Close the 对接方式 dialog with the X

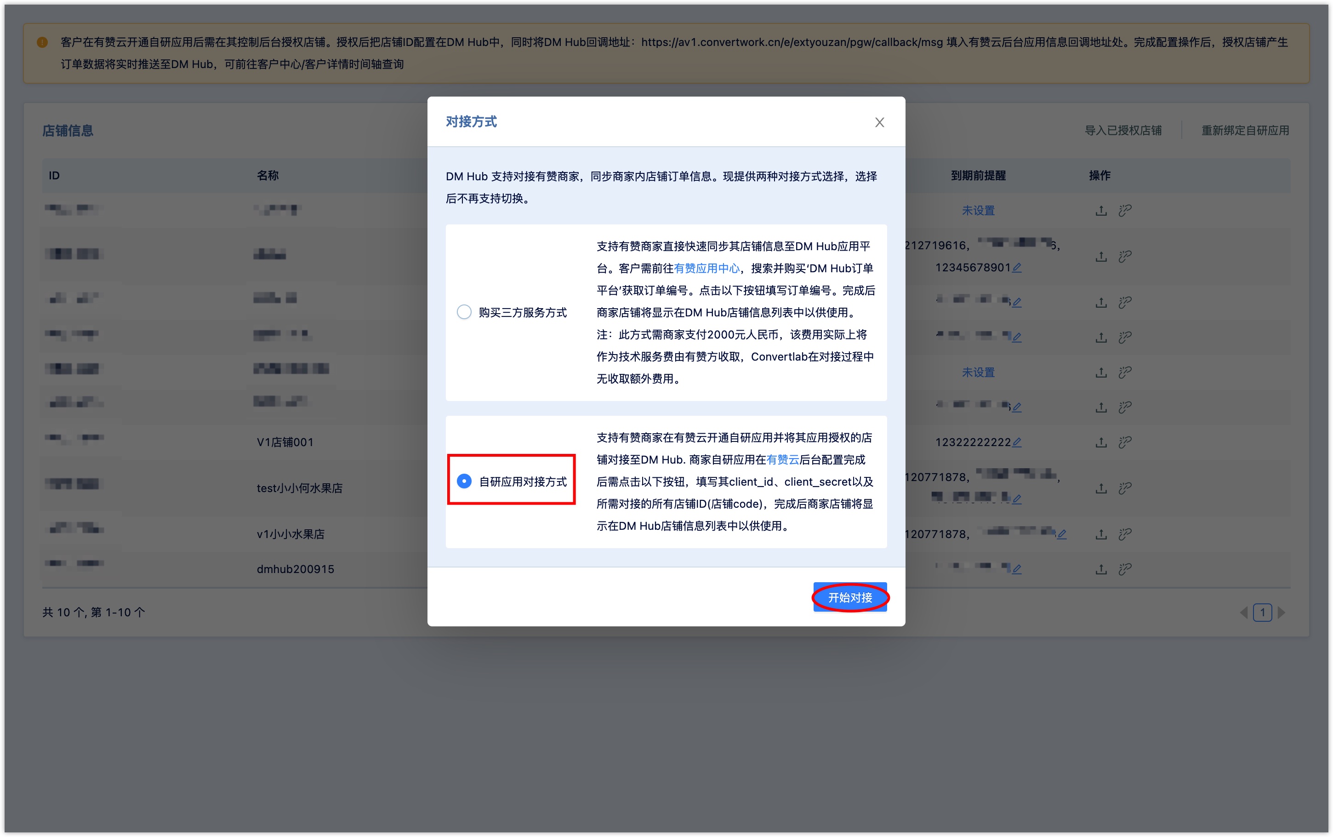point(879,122)
